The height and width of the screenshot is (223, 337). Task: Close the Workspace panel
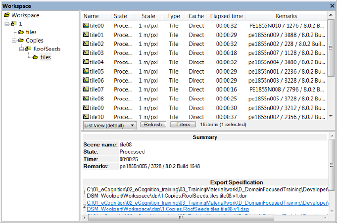tap(332, 5)
